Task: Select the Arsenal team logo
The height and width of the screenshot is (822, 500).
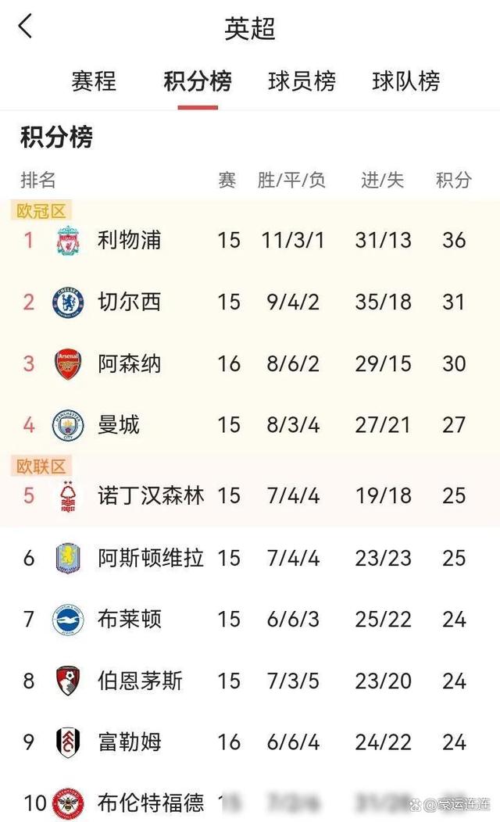Action: (68, 364)
